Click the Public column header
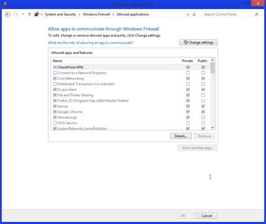The height and width of the screenshot is (224, 266). pos(203,61)
